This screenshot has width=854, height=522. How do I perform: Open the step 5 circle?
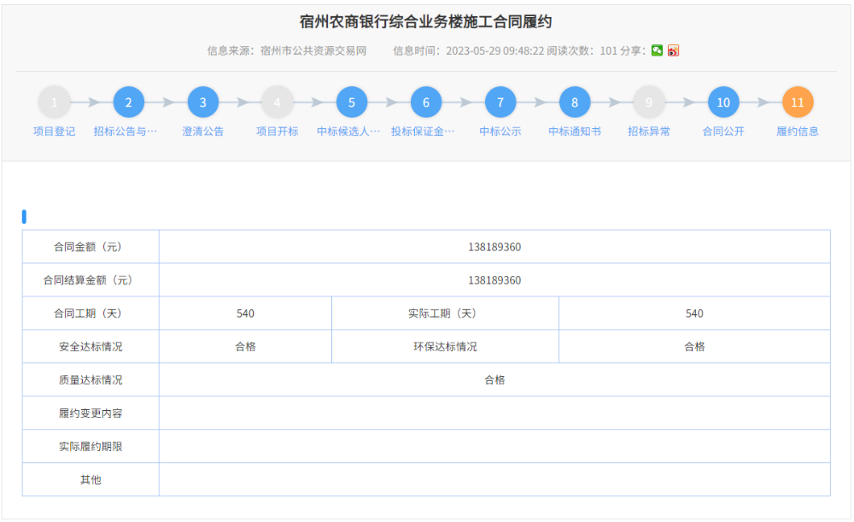[351, 102]
